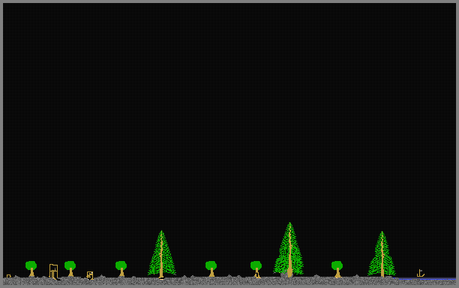Click the round tree between hut and first pine

tap(121, 268)
